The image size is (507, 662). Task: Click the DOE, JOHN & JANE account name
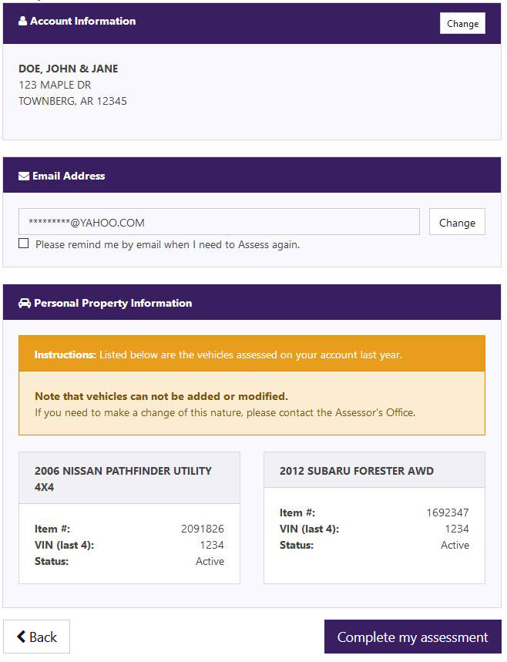coord(69,69)
